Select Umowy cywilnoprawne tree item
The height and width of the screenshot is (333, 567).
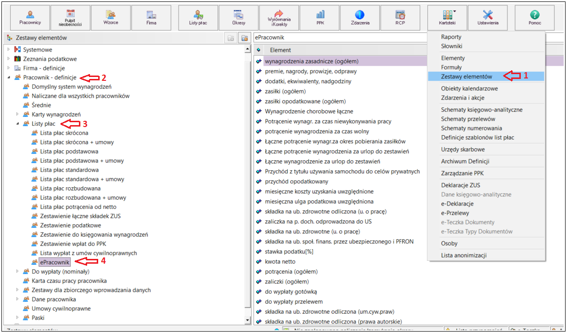pos(61,308)
